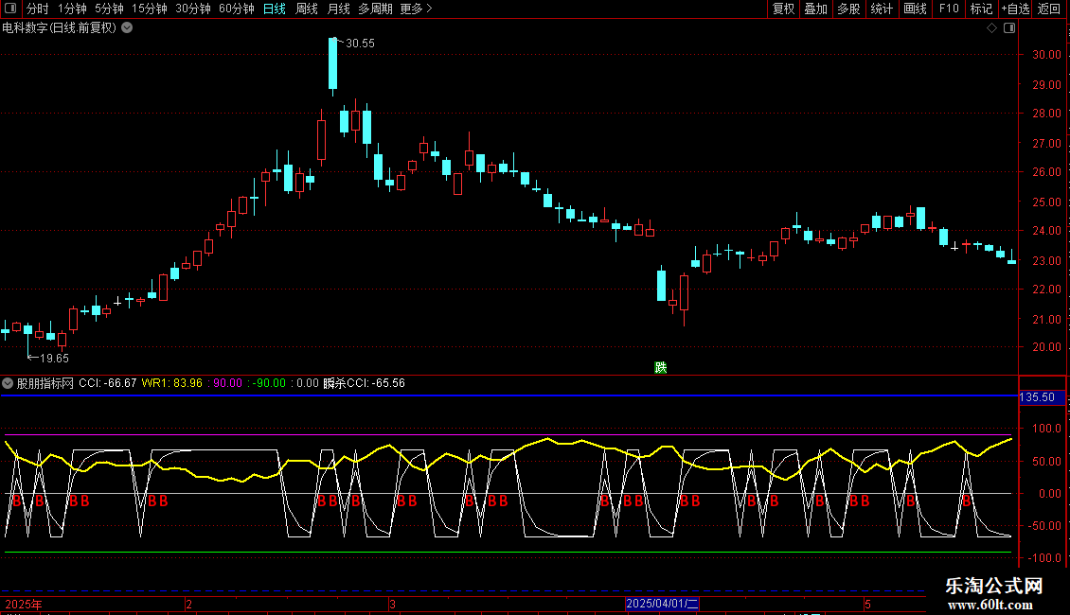Viewport: 1070px width, 615px height.
Task: Open the 统计 statistics tool
Action: [x=882, y=9]
